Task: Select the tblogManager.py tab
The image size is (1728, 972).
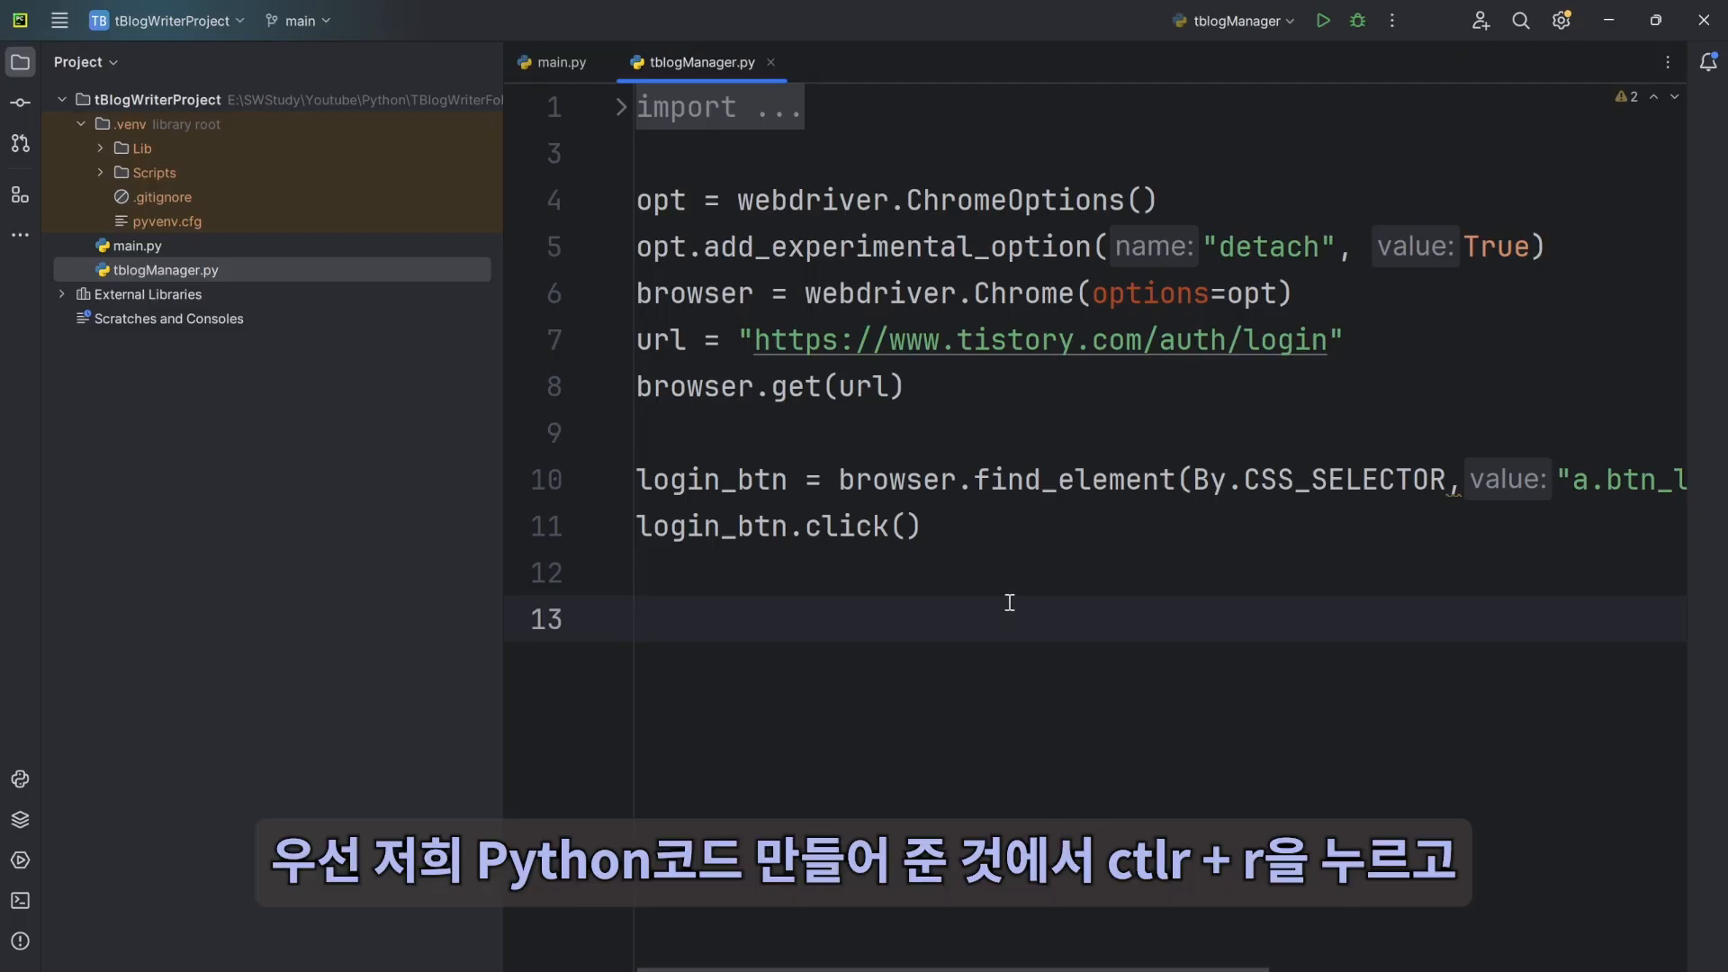Action: pyautogui.click(x=703, y=62)
